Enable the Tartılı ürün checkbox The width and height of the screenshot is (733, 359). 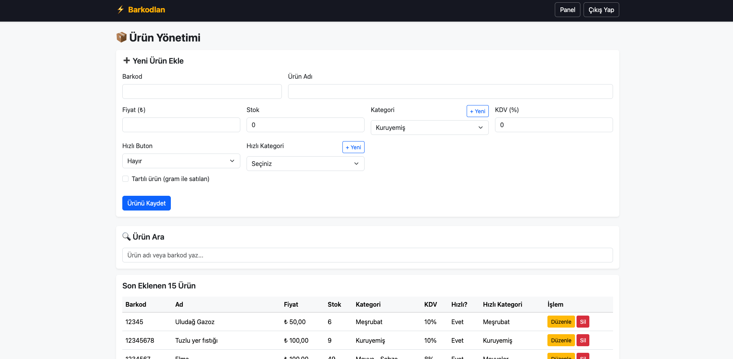(x=125, y=179)
